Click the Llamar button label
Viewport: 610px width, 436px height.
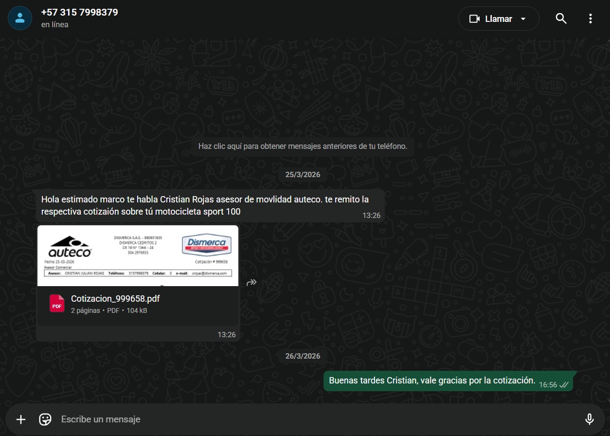[498, 19]
